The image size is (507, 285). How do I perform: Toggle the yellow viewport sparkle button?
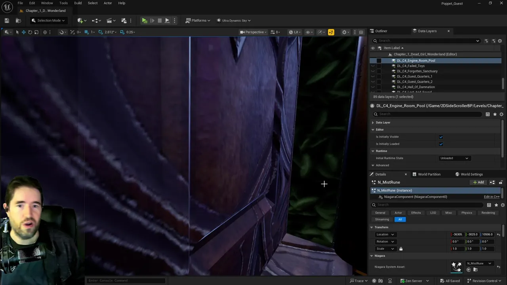[331, 32]
